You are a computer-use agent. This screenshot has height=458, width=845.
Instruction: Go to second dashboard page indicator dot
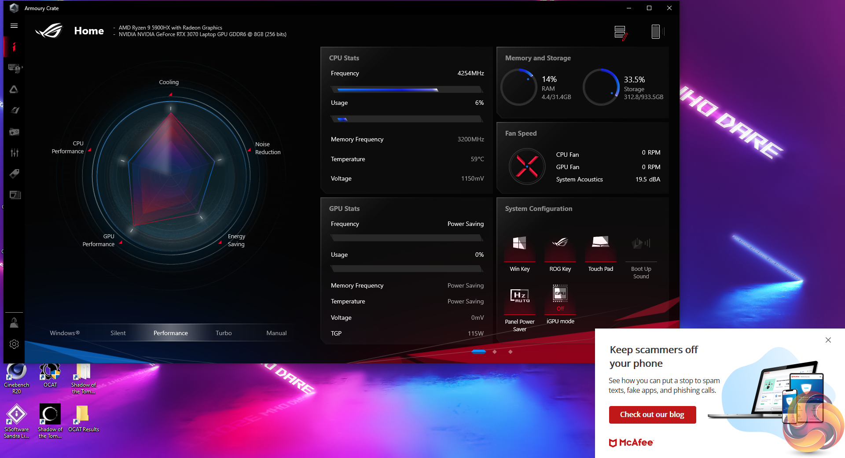pyautogui.click(x=495, y=351)
